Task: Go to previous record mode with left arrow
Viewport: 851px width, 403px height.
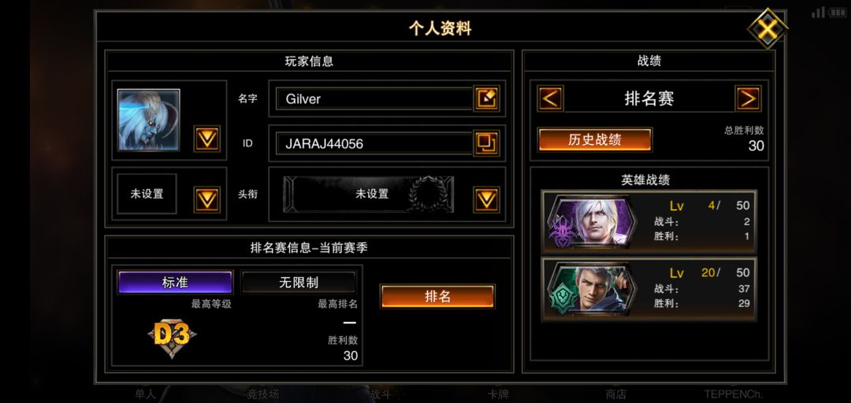Action: click(550, 98)
